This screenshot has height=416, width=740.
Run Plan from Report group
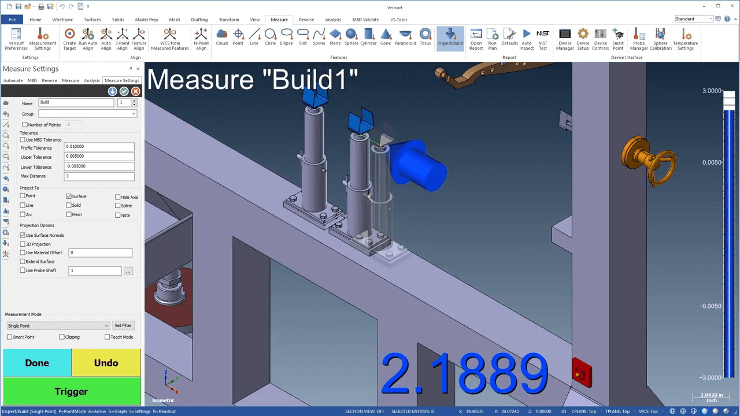(x=493, y=39)
